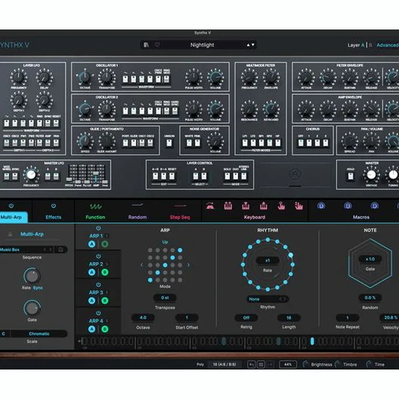Click the Function waveform icon
Viewport: 399px width, 399px height.
click(95, 206)
